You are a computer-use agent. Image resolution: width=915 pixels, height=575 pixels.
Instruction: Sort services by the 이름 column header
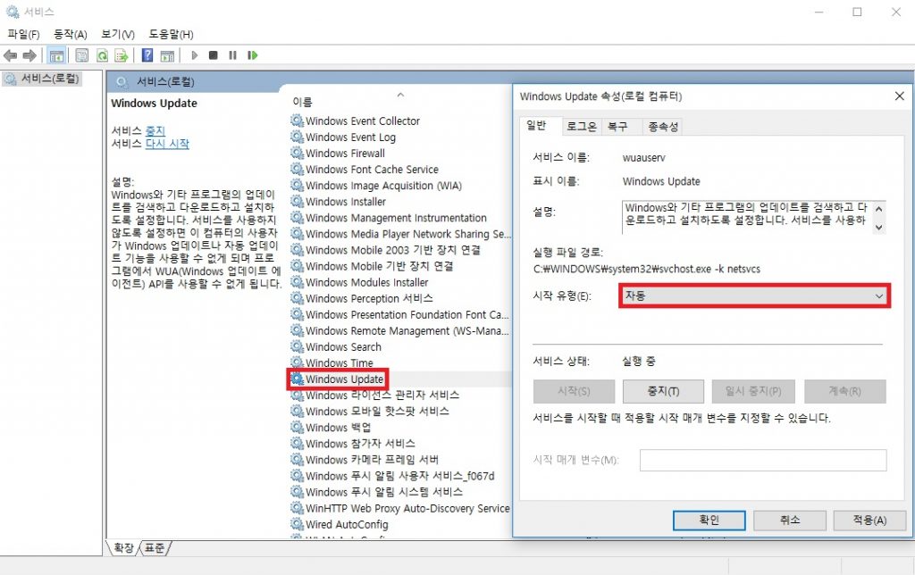coord(302,102)
